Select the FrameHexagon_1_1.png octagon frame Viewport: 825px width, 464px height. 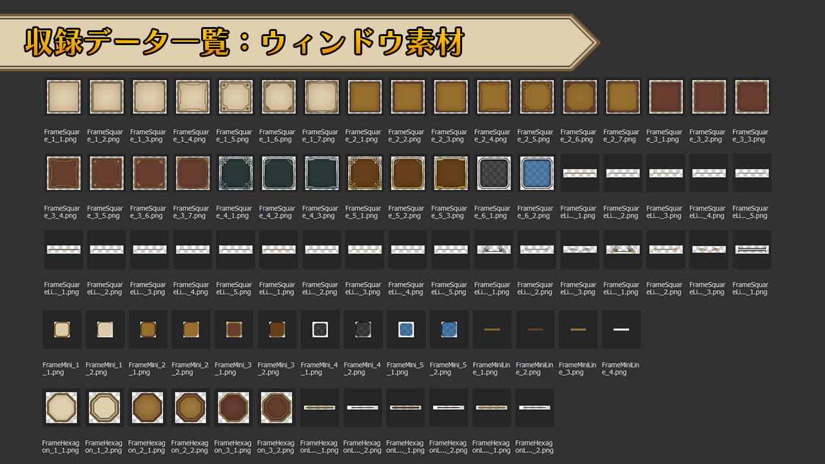click(x=62, y=407)
